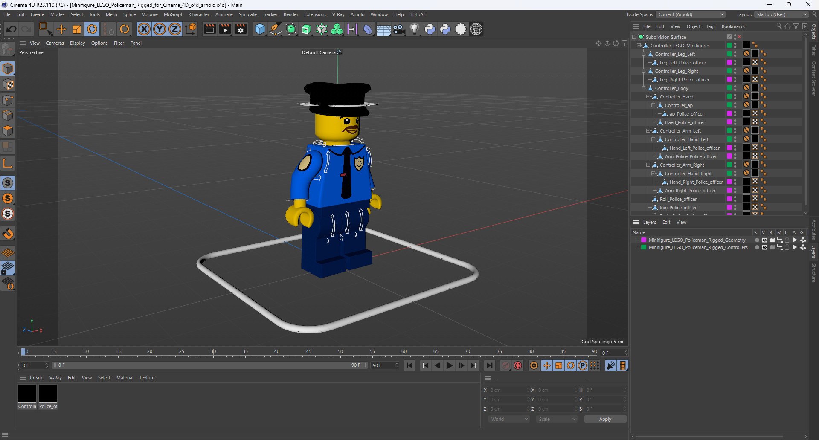The image size is (819, 440).
Task: Select the Scale tool
Action: pos(77,29)
